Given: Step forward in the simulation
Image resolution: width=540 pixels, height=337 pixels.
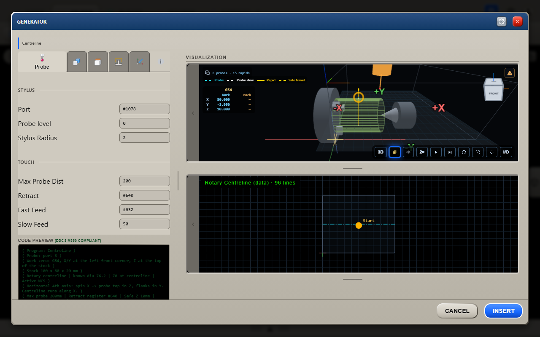Looking at the screenshot, I should [450, 152].
